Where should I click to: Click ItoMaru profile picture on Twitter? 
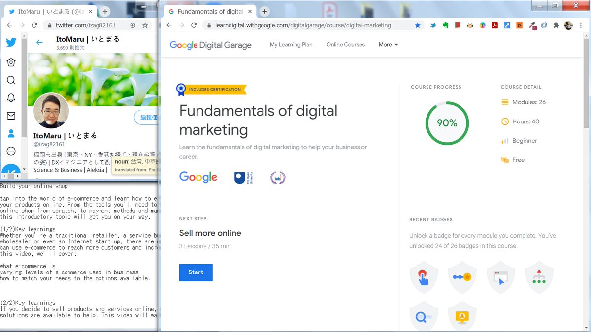coord(51,111)
